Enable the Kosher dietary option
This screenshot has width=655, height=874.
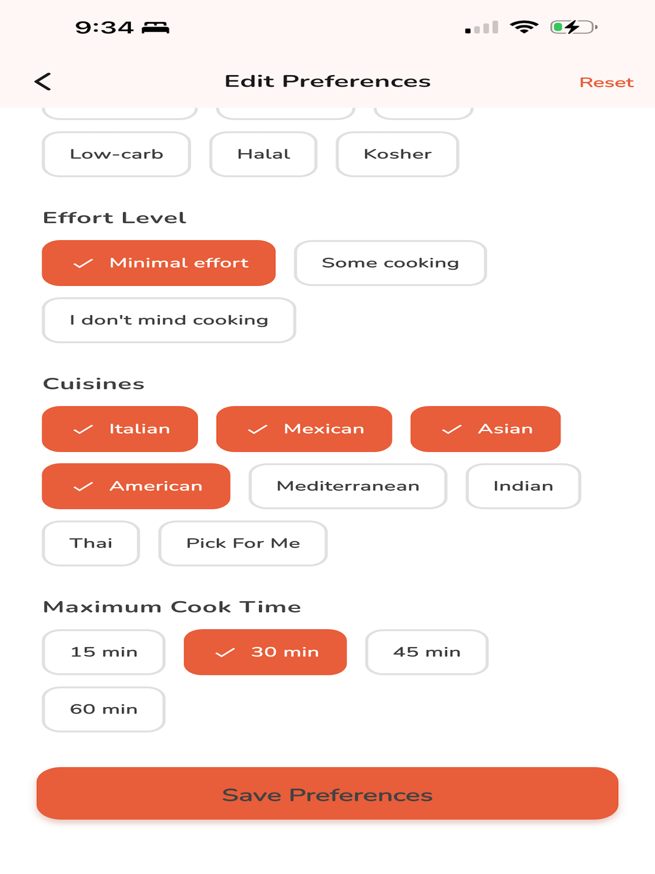tap(397, 154)
